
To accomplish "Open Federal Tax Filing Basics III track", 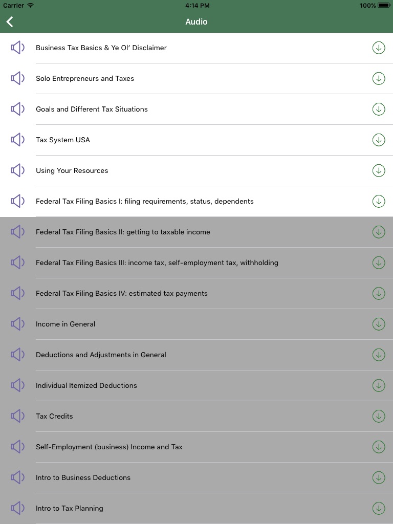I will pos(157,263).
